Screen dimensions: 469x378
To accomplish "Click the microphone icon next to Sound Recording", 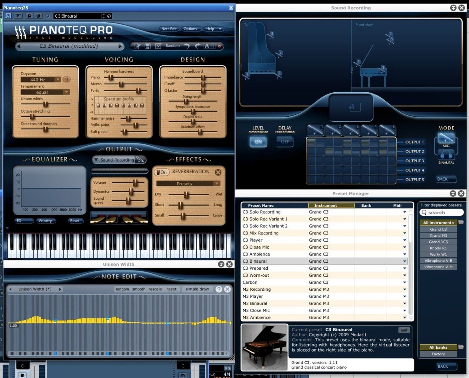I will point(141,160).
